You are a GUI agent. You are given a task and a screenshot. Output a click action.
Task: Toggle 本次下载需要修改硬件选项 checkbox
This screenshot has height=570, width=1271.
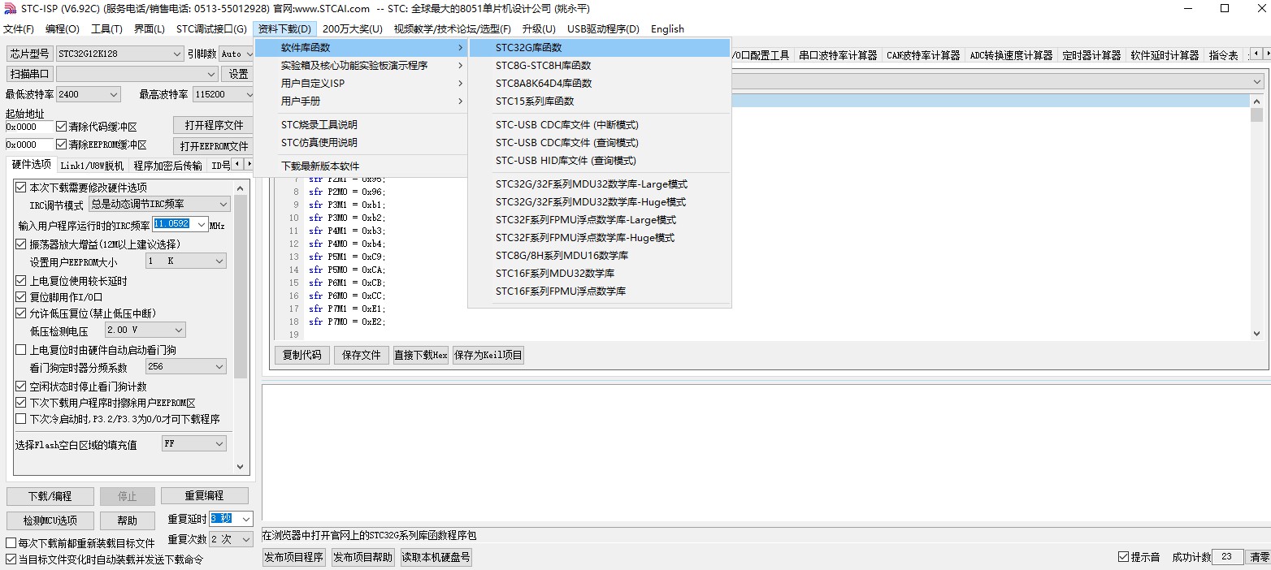click(x=21, y=188)
